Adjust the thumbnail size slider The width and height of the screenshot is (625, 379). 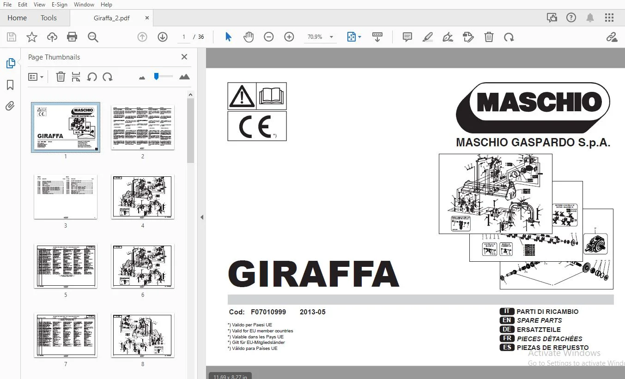point(163,76)
